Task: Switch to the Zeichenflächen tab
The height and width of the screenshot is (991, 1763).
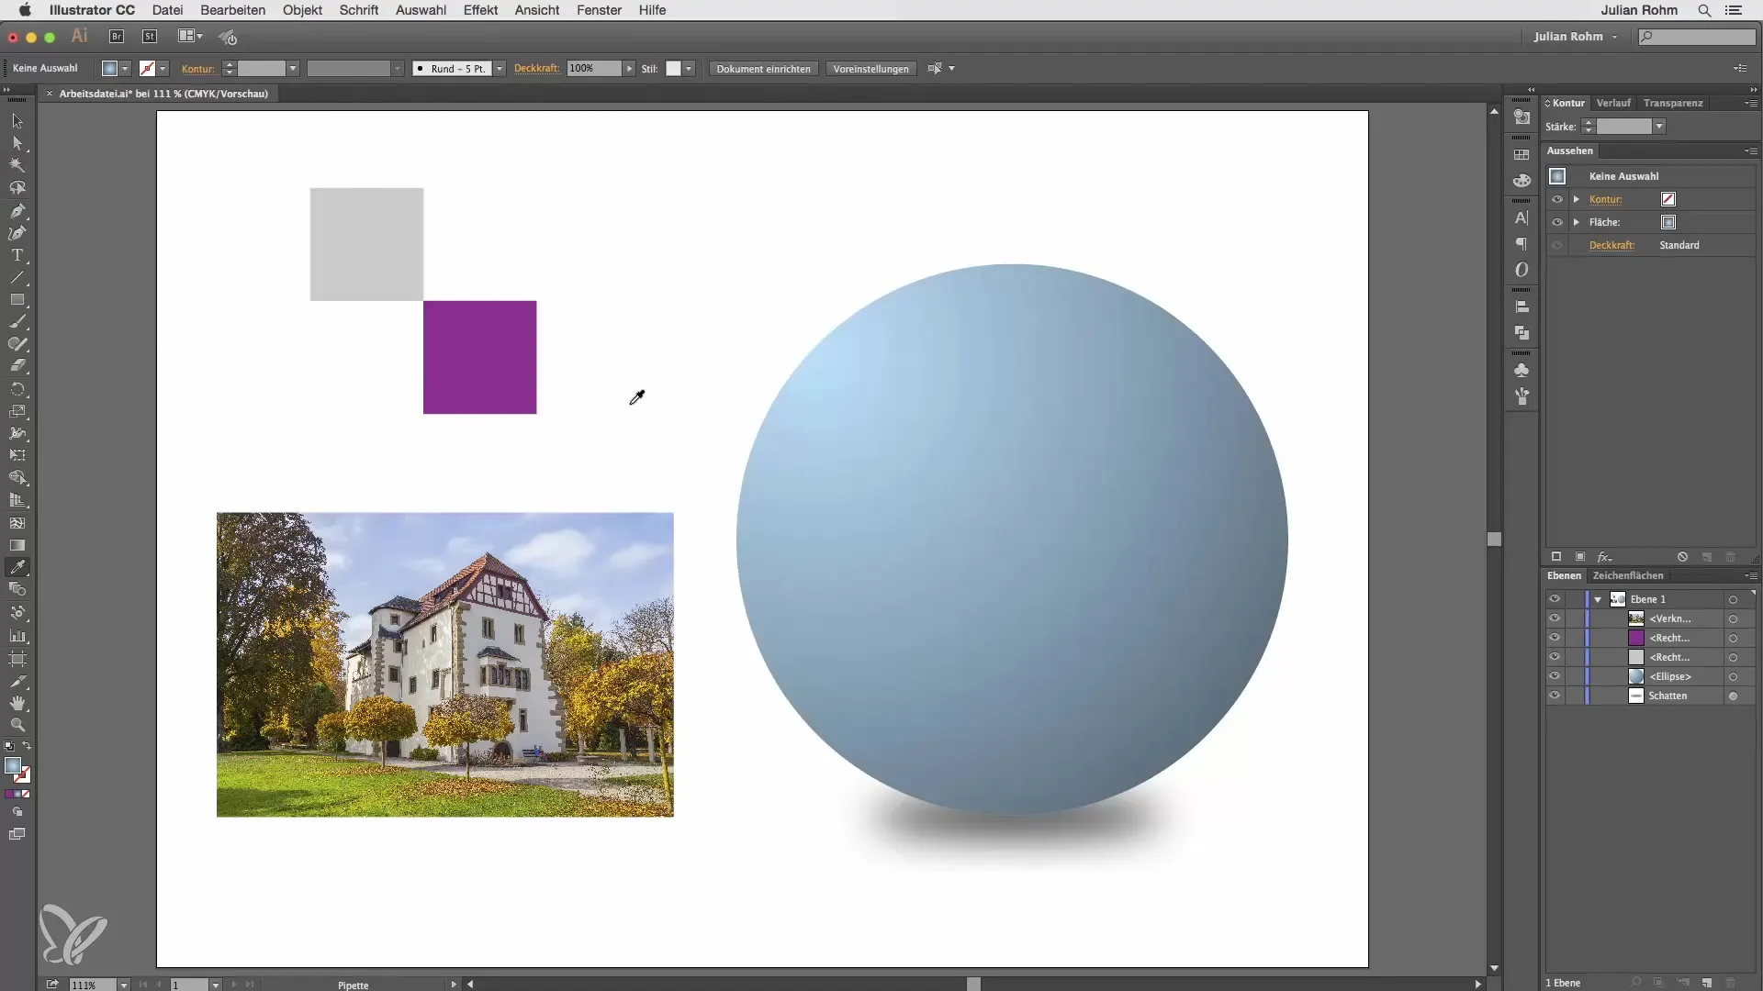Action: 1627,575
